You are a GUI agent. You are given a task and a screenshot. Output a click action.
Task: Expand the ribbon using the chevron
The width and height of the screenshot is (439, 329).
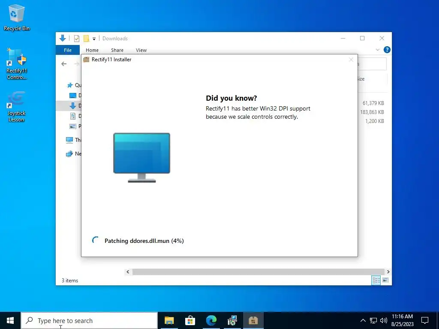point(377,50)
